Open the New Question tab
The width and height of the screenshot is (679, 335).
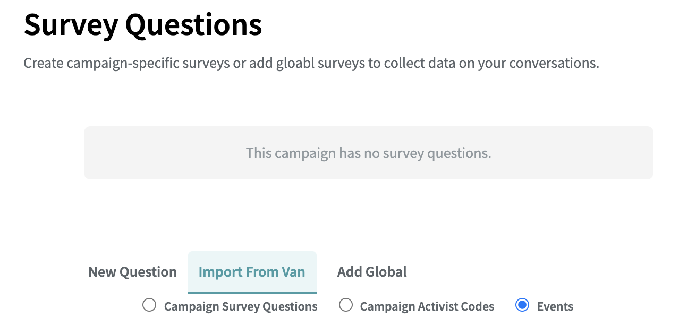(x=132, y=272)
